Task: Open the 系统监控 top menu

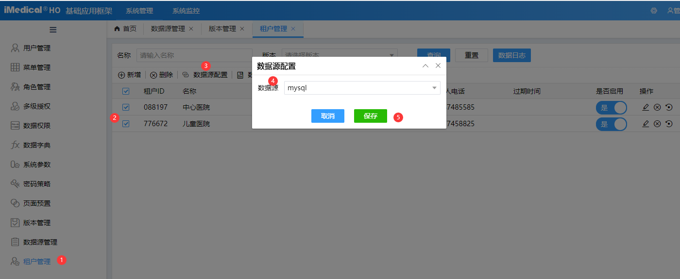Action: coord(186,11)
